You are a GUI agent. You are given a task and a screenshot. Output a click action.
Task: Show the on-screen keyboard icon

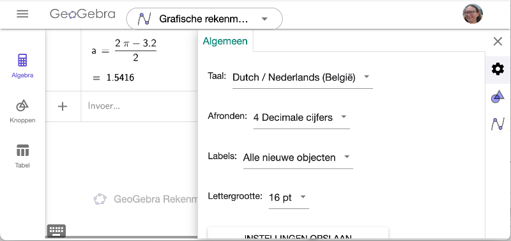pos(57,231)
